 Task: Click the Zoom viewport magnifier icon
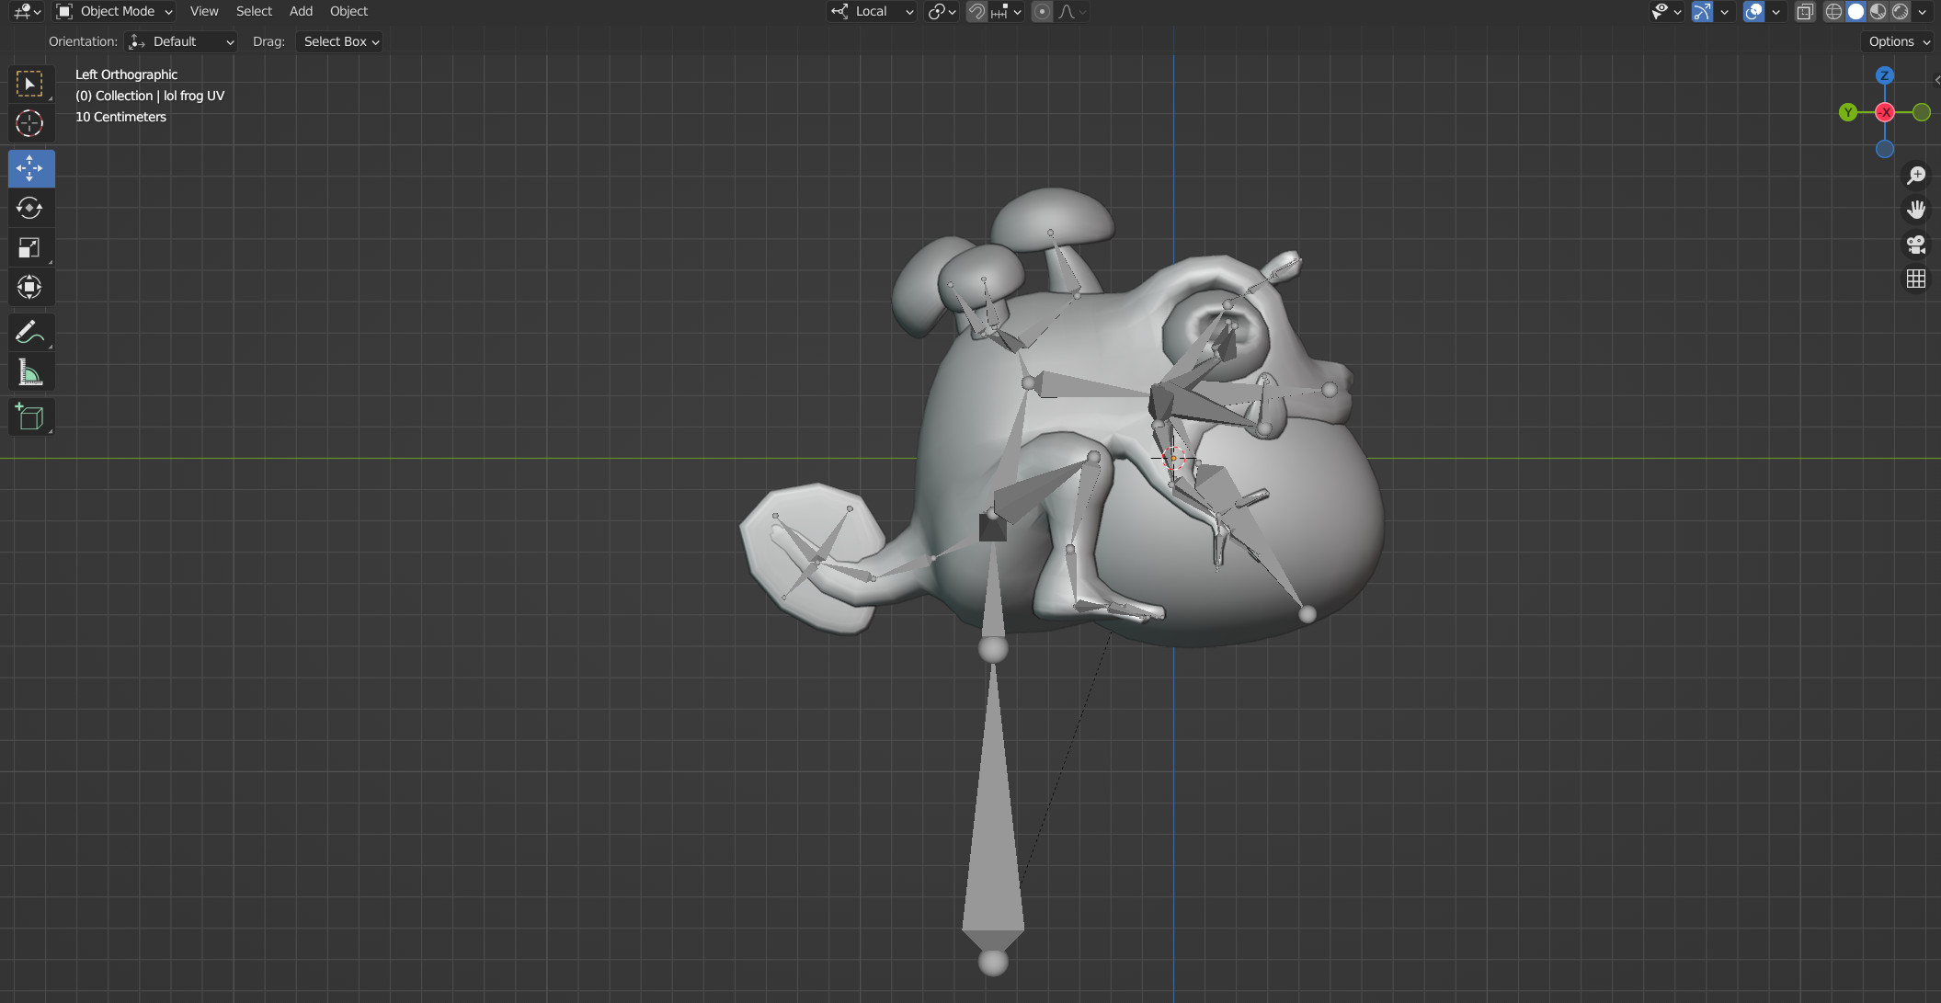(1916, 175)
